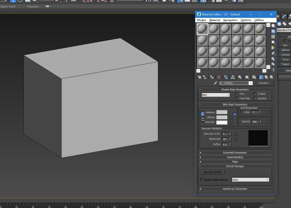The height and width of the screenshot is (208, 291).
Task: Collapse the Blinn Basic Parameters rollout
Action: pos(235,104)
